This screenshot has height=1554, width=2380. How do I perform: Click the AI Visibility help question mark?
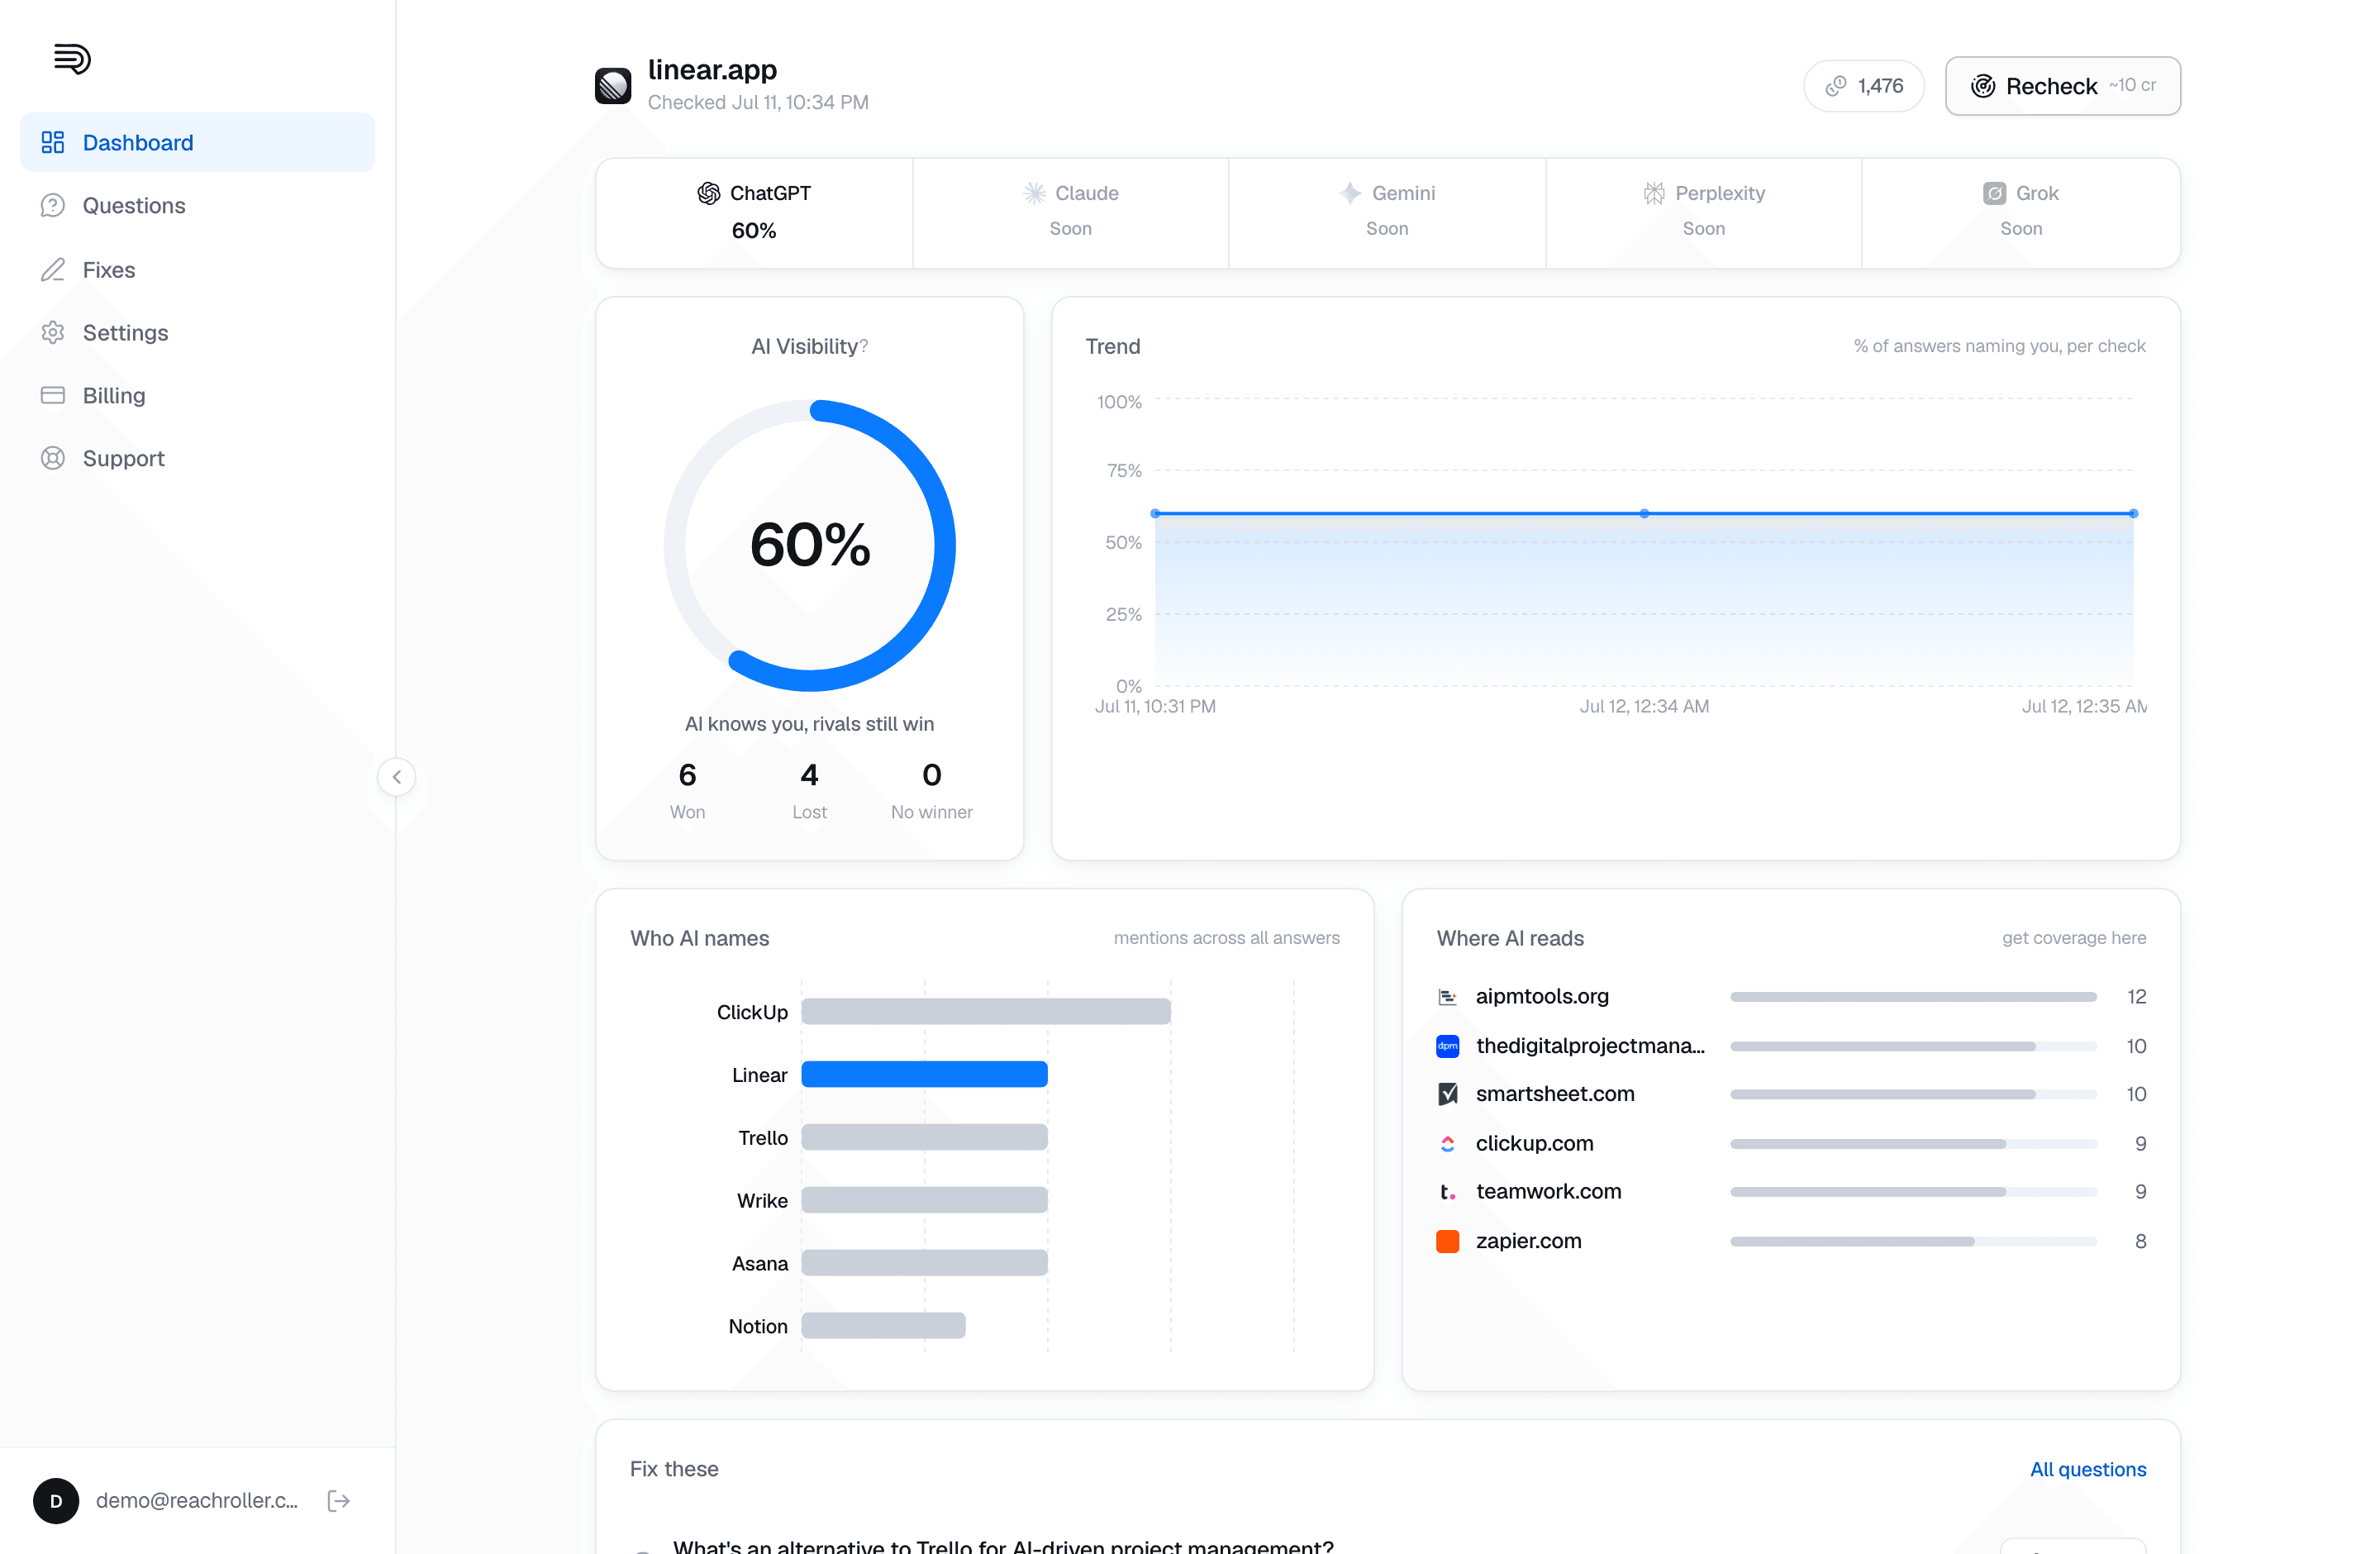pos(864,347)
